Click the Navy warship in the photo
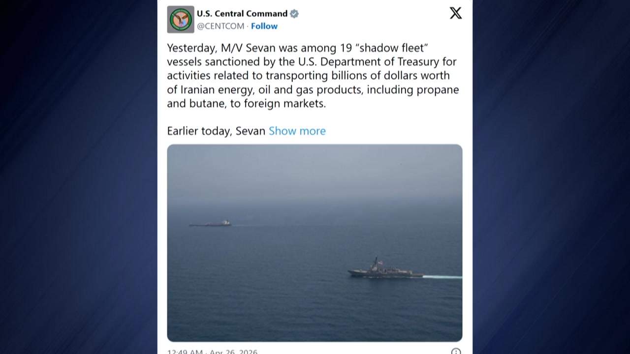Image resolution: width=630 pixels, height=354 pixels. (385, 271)
